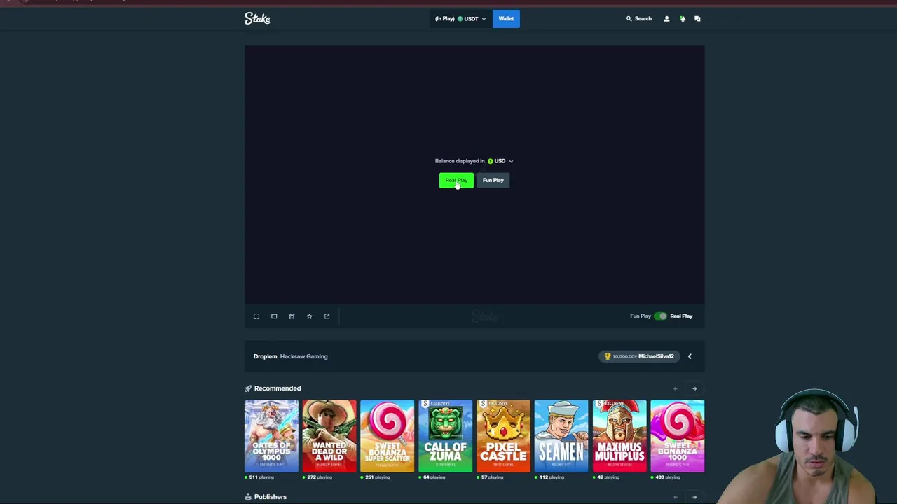
Task: Click the '511 playing' count text
Action: tap(261, 477)
